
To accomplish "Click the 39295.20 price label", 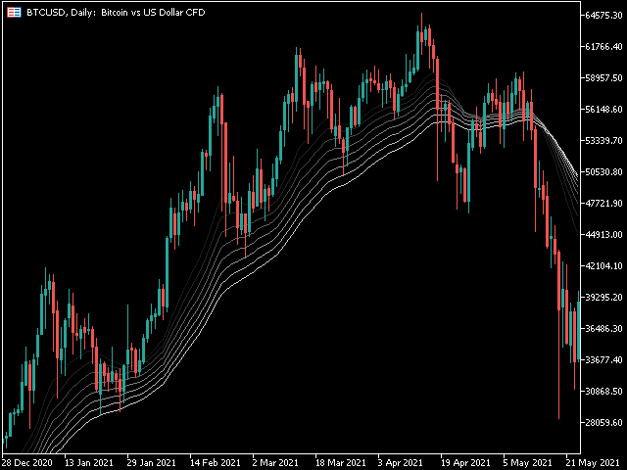I will point(603,298).
